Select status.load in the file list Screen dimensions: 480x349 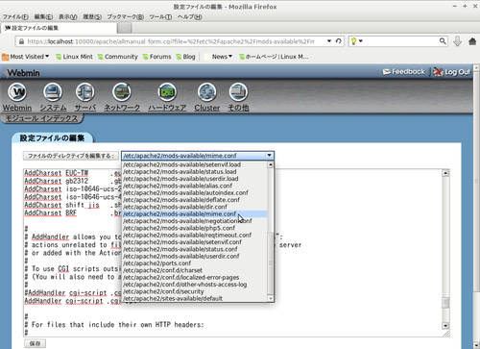click(195, 172)
